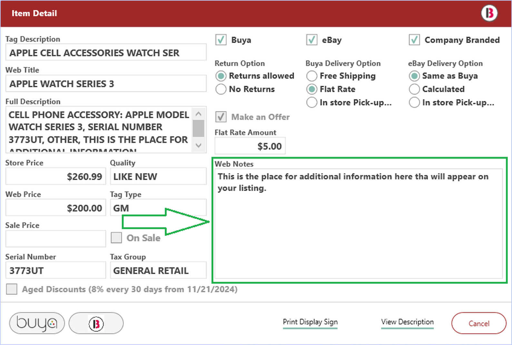Click the Full Description scrollbar thumb
This screenshot has width=512, height=345.
point(199,128)
